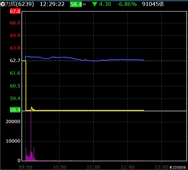Click the equals sign next to price 58.4
This screenshot has width=188, height=170.
point(84,4)
